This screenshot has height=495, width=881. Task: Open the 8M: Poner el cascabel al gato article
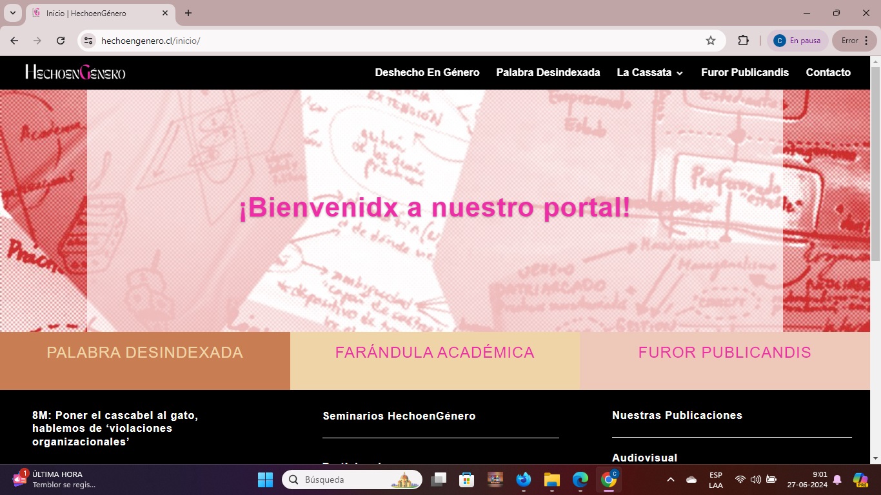pyautogui.click(x=115, y=428)
